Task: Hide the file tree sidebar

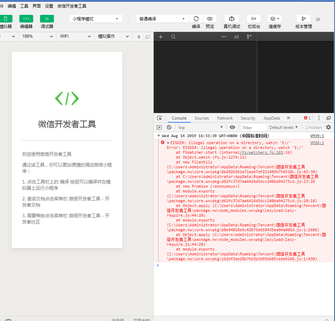Action: [249, 37]
